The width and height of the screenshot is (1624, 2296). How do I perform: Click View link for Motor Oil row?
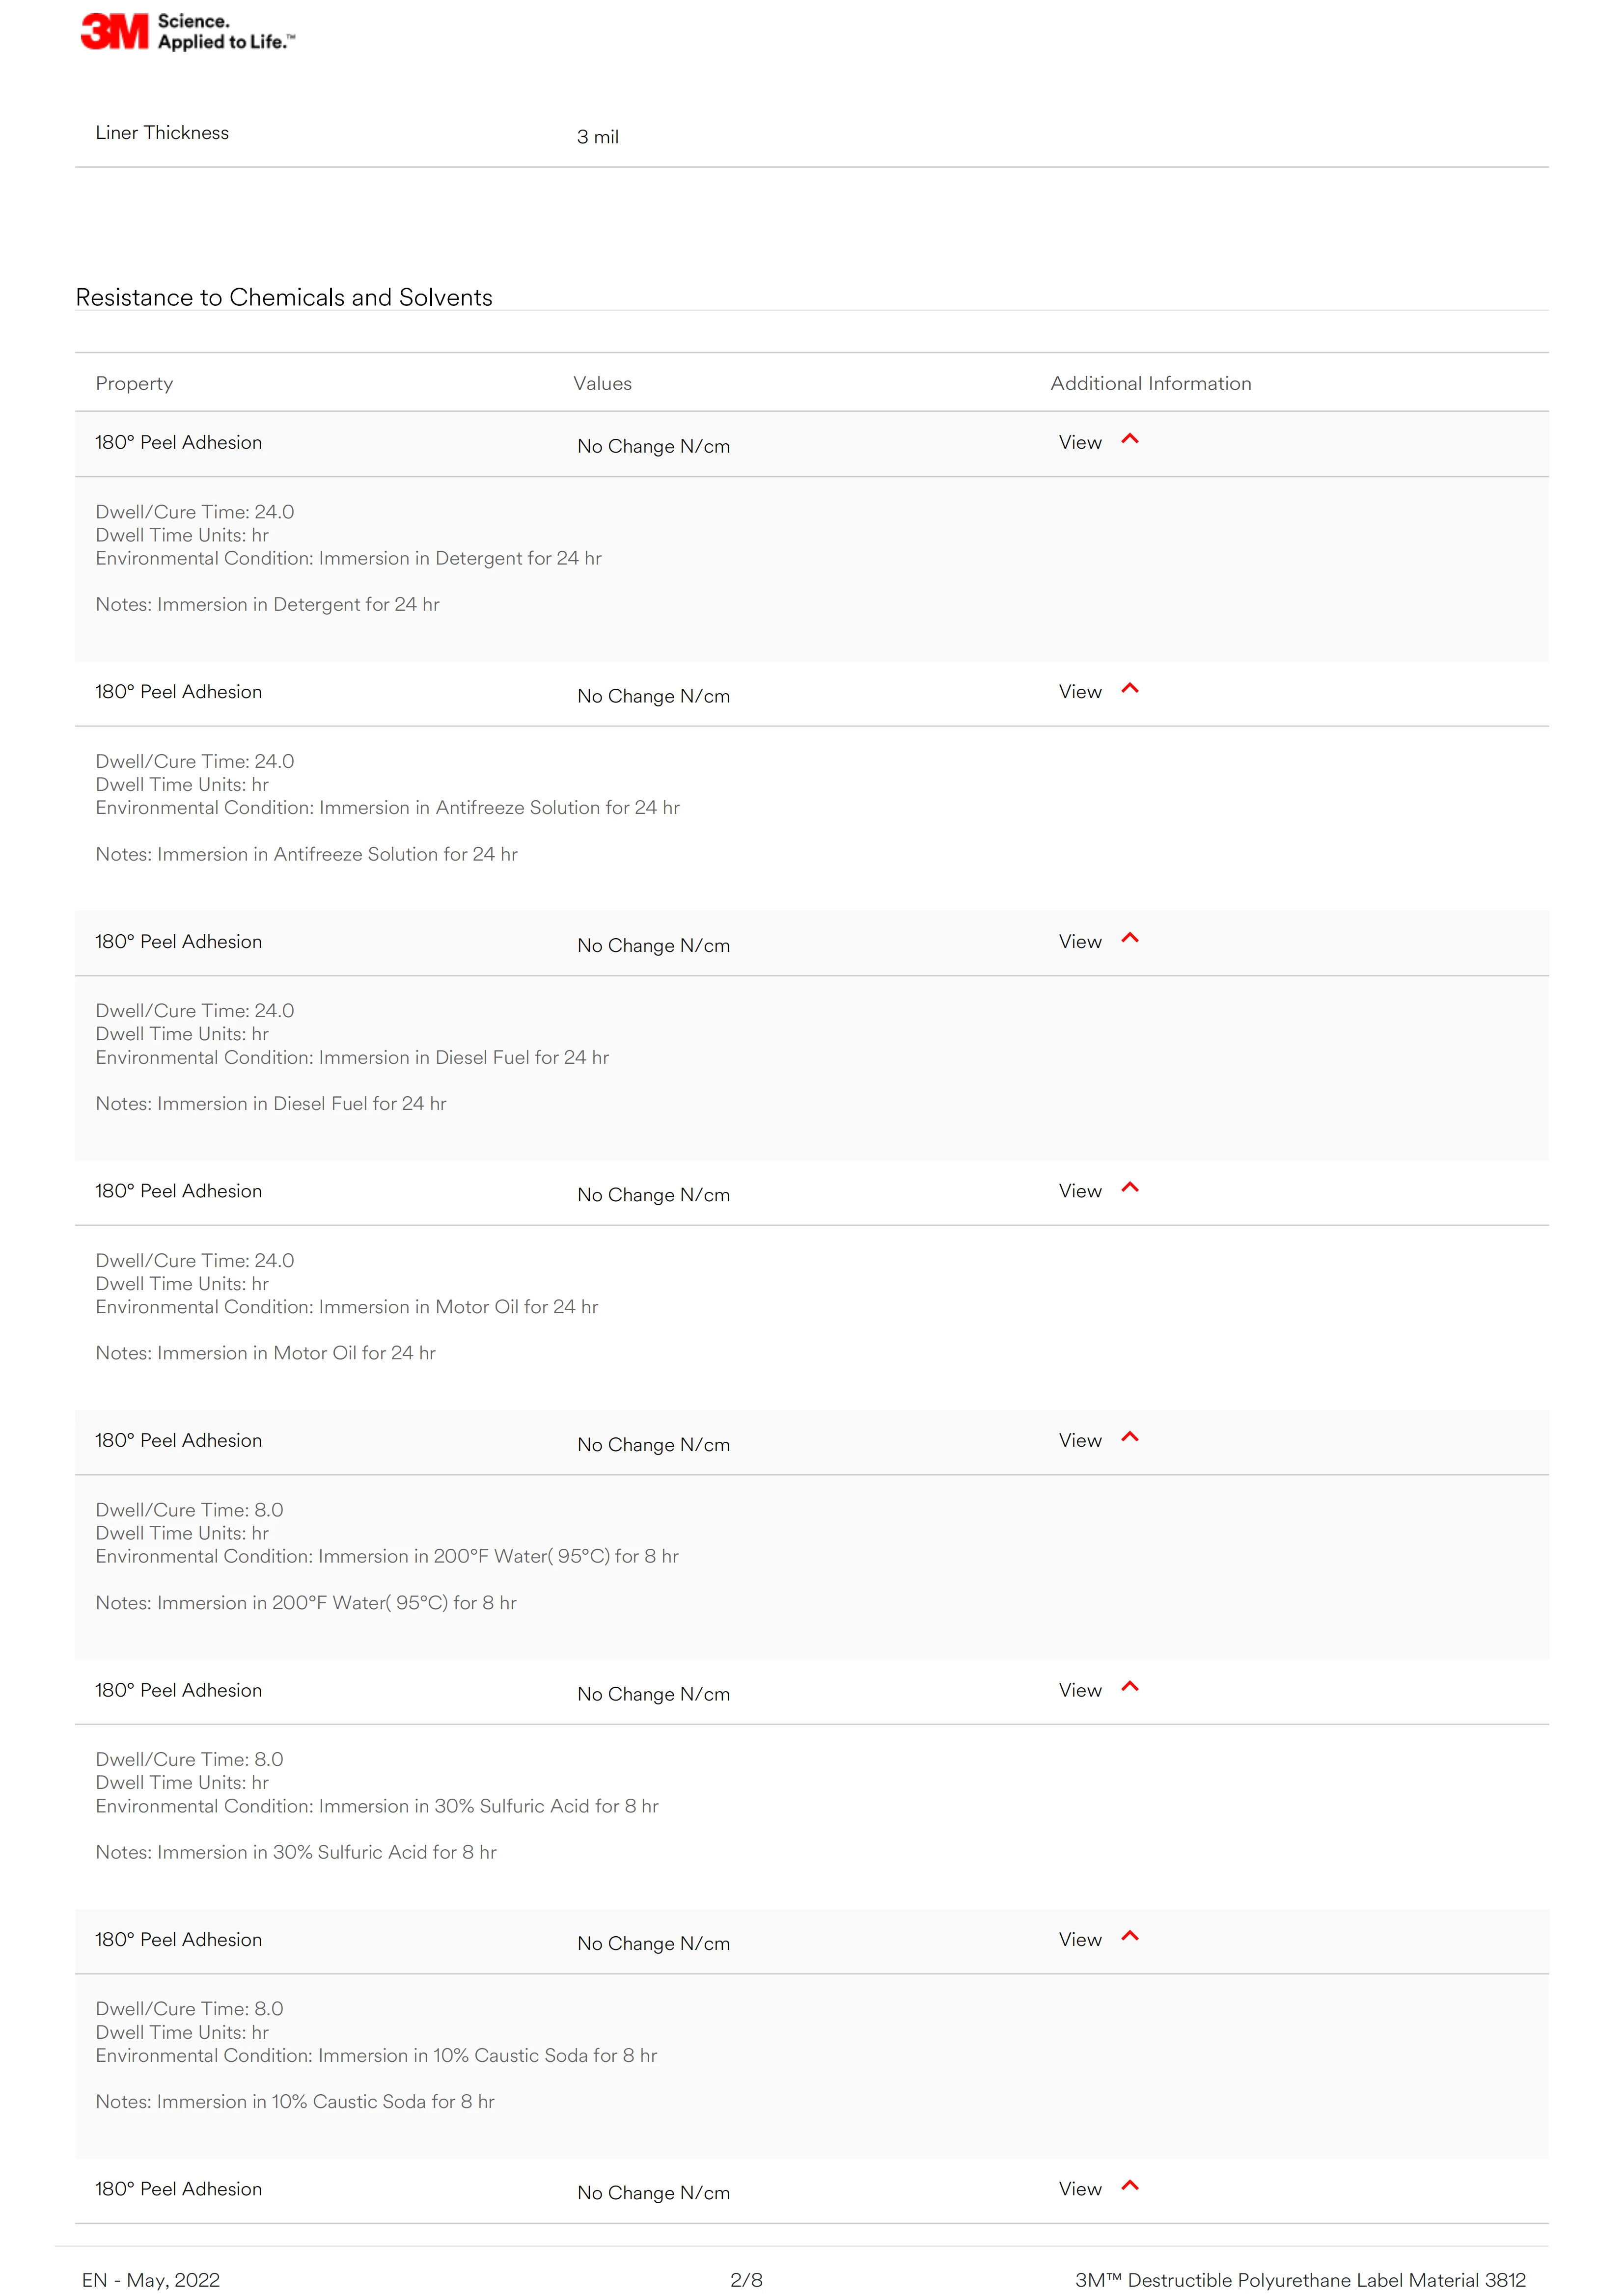1080,1191
